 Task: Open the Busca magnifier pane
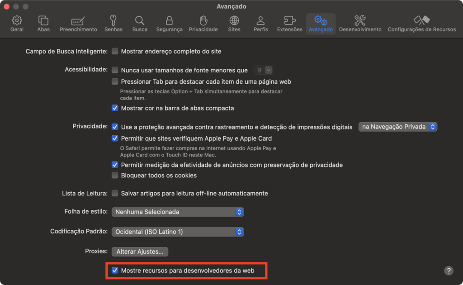point(140,24)
